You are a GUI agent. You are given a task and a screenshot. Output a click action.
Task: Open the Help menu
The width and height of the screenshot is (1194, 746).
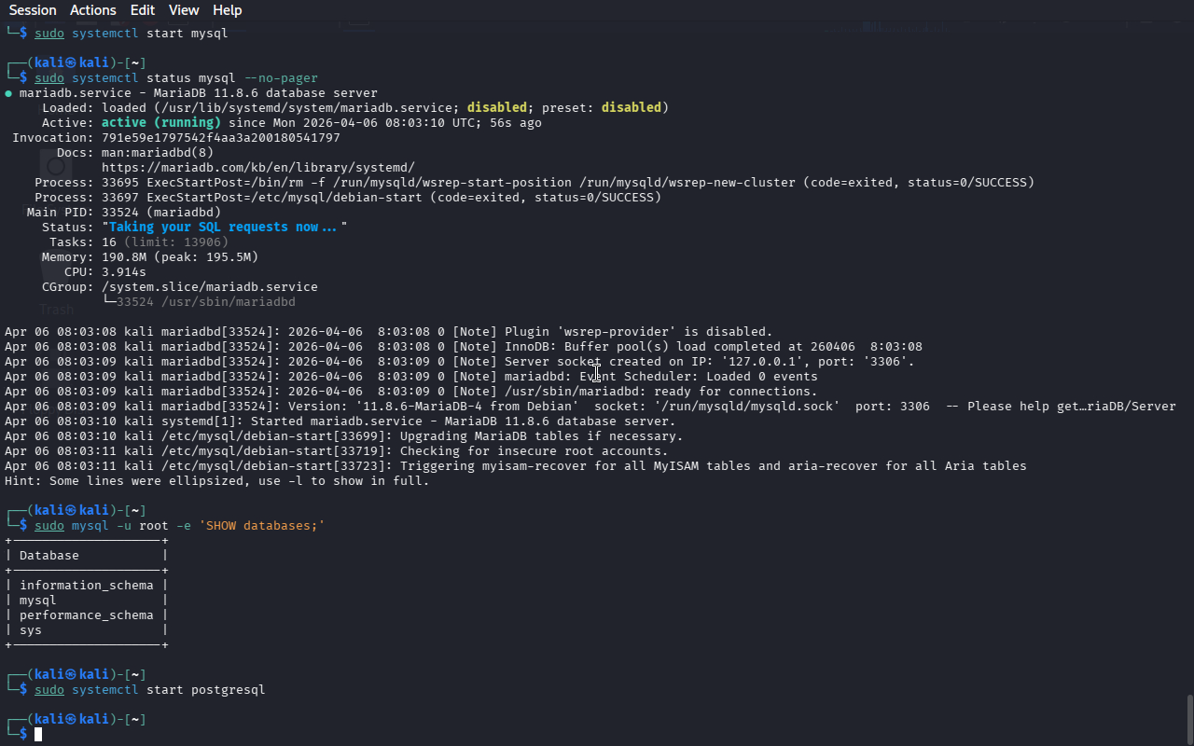pos(227,10)
